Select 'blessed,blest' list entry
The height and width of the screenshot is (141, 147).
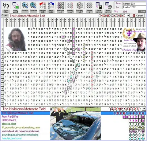9,124
